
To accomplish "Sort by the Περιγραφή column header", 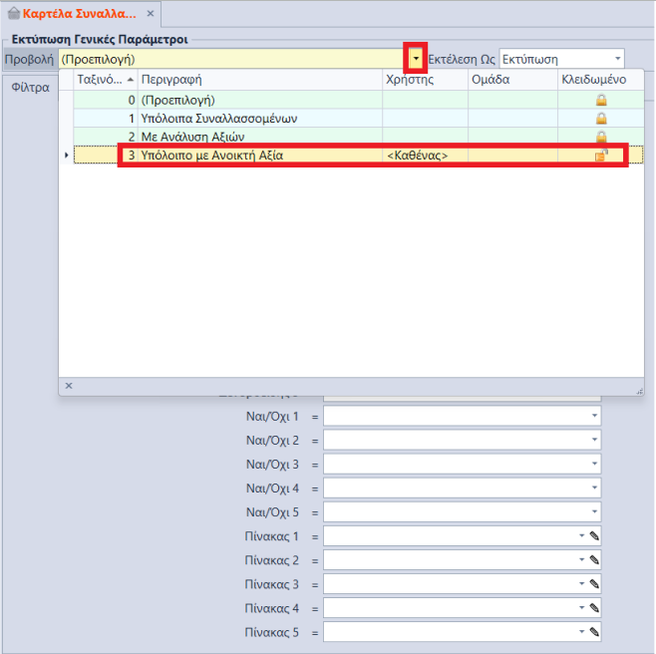I will tap(258, 80).
